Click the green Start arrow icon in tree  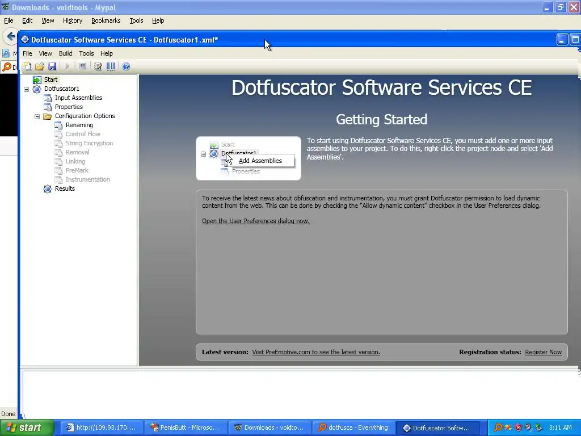click(37, 79)
